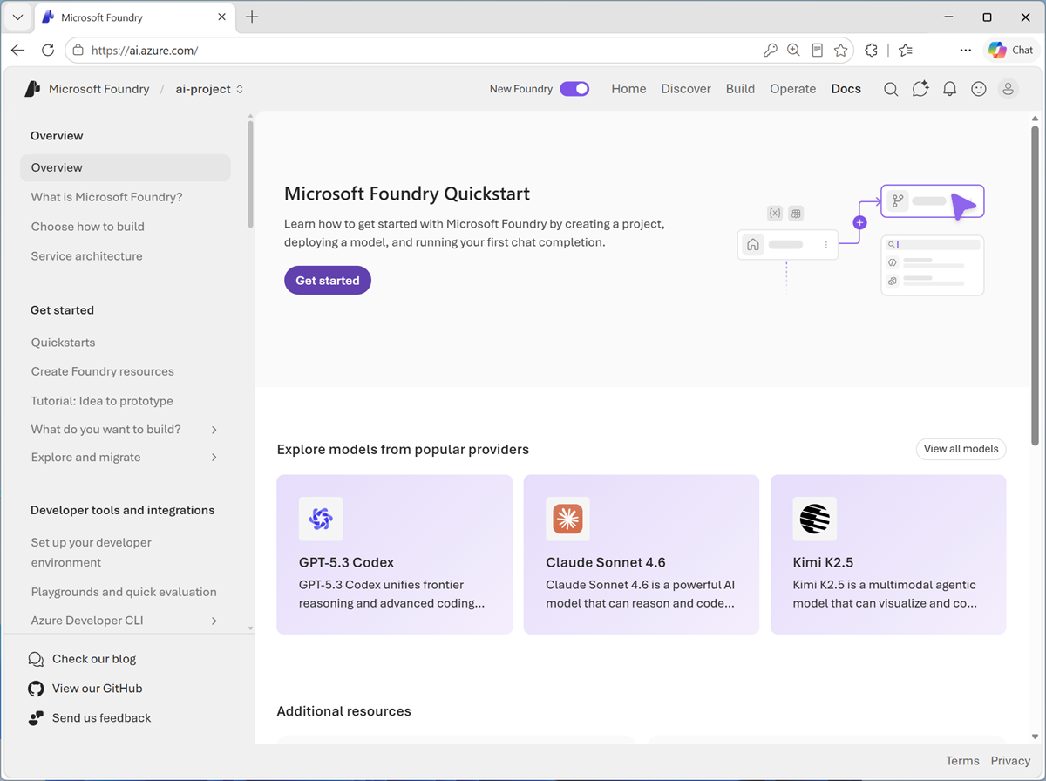1046x781 pixels.
Task: Click the Get started button
Action: pyautogui.click(x=328, y=281)
